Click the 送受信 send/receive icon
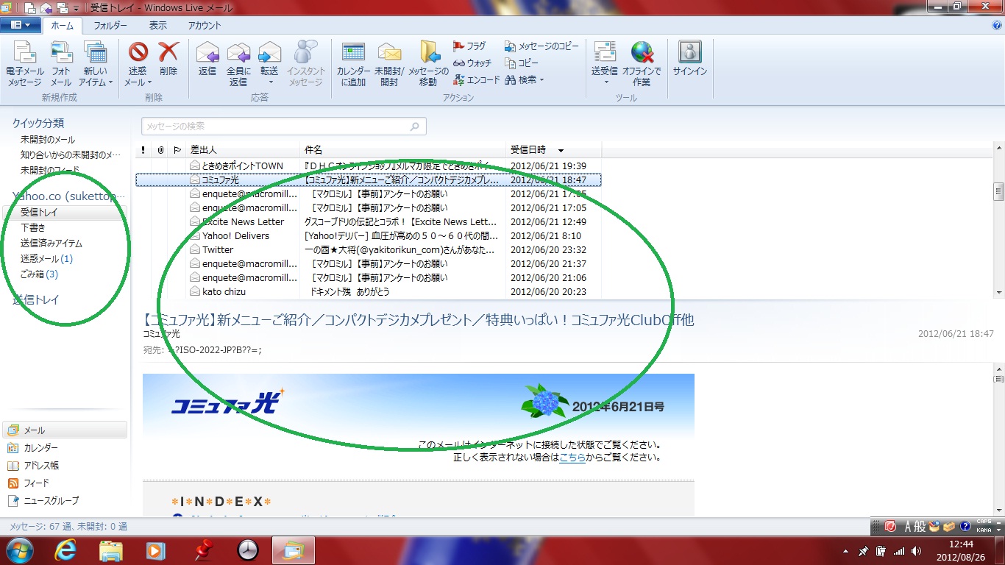The height and width of the screenshot is (565, 1005). coord(604,53)
